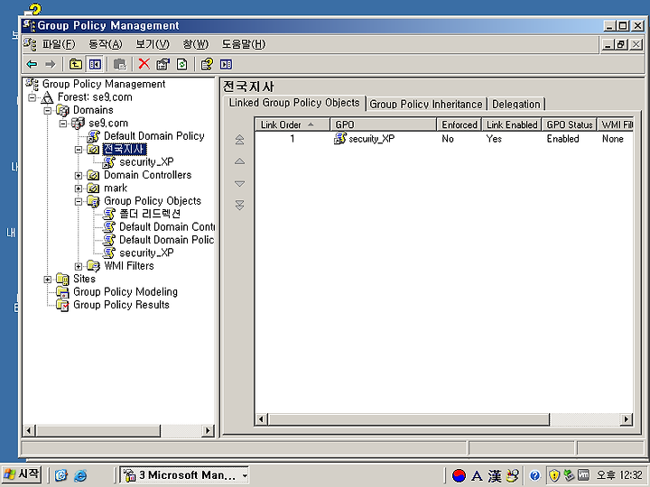This screenshot has width=650, height=487.
Task: Click the security_XP GPO icon in list
Action: (340, 139)
